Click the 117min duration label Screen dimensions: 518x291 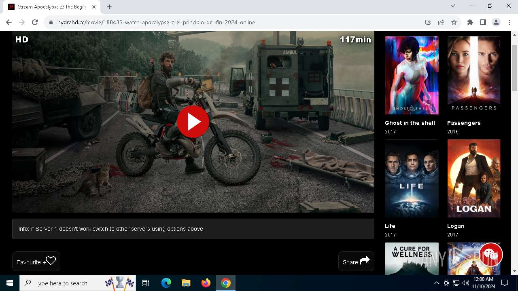(355, 39)
